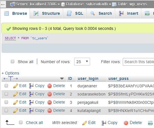Click the Edit pencil icon for sodarasekebon
Screen dimensions: 154x128
point(16,94)
